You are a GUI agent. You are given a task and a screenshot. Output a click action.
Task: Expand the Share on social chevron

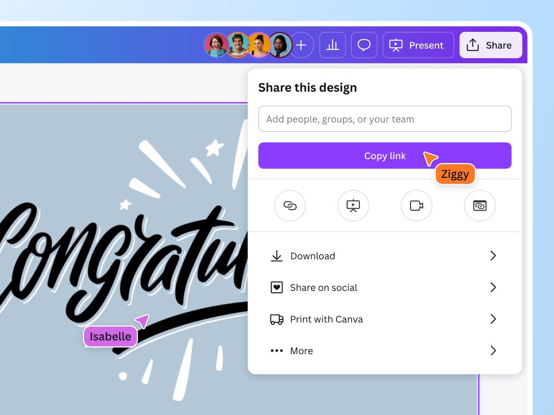[x=493, y=287]
